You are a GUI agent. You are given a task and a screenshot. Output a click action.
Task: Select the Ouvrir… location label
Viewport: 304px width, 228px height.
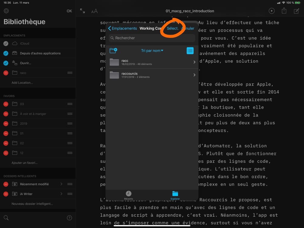(x=26, y=63)
